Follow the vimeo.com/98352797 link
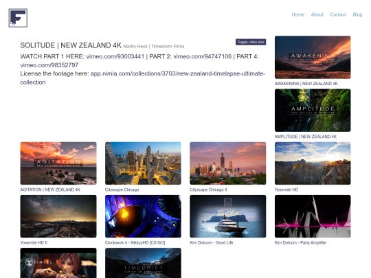The image size is (371, 278). click(49, 65)
